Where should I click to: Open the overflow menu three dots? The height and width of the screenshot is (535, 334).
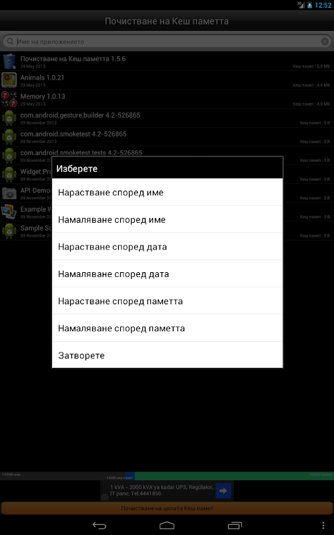click(x=323, y=526)
